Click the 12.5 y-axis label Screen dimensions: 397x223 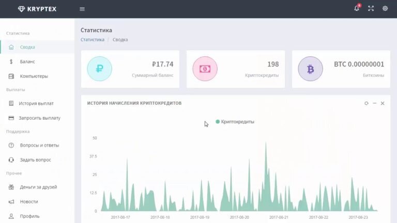pyautogui.click(x=93, y=193)
